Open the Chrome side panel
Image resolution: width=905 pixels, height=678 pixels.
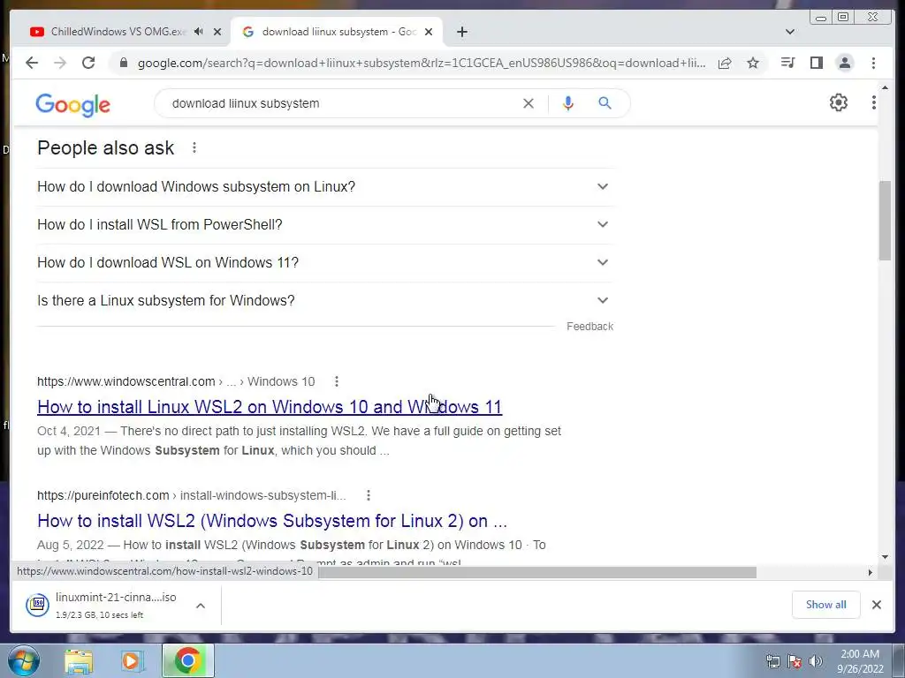click(816, 63)
